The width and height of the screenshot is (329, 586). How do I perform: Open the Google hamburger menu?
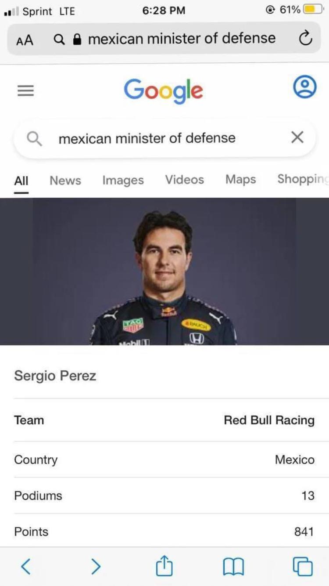(25, 90)
